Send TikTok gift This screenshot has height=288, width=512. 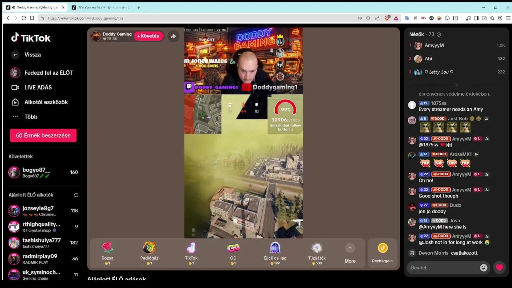pyautogui.click(x=191, y=253)
